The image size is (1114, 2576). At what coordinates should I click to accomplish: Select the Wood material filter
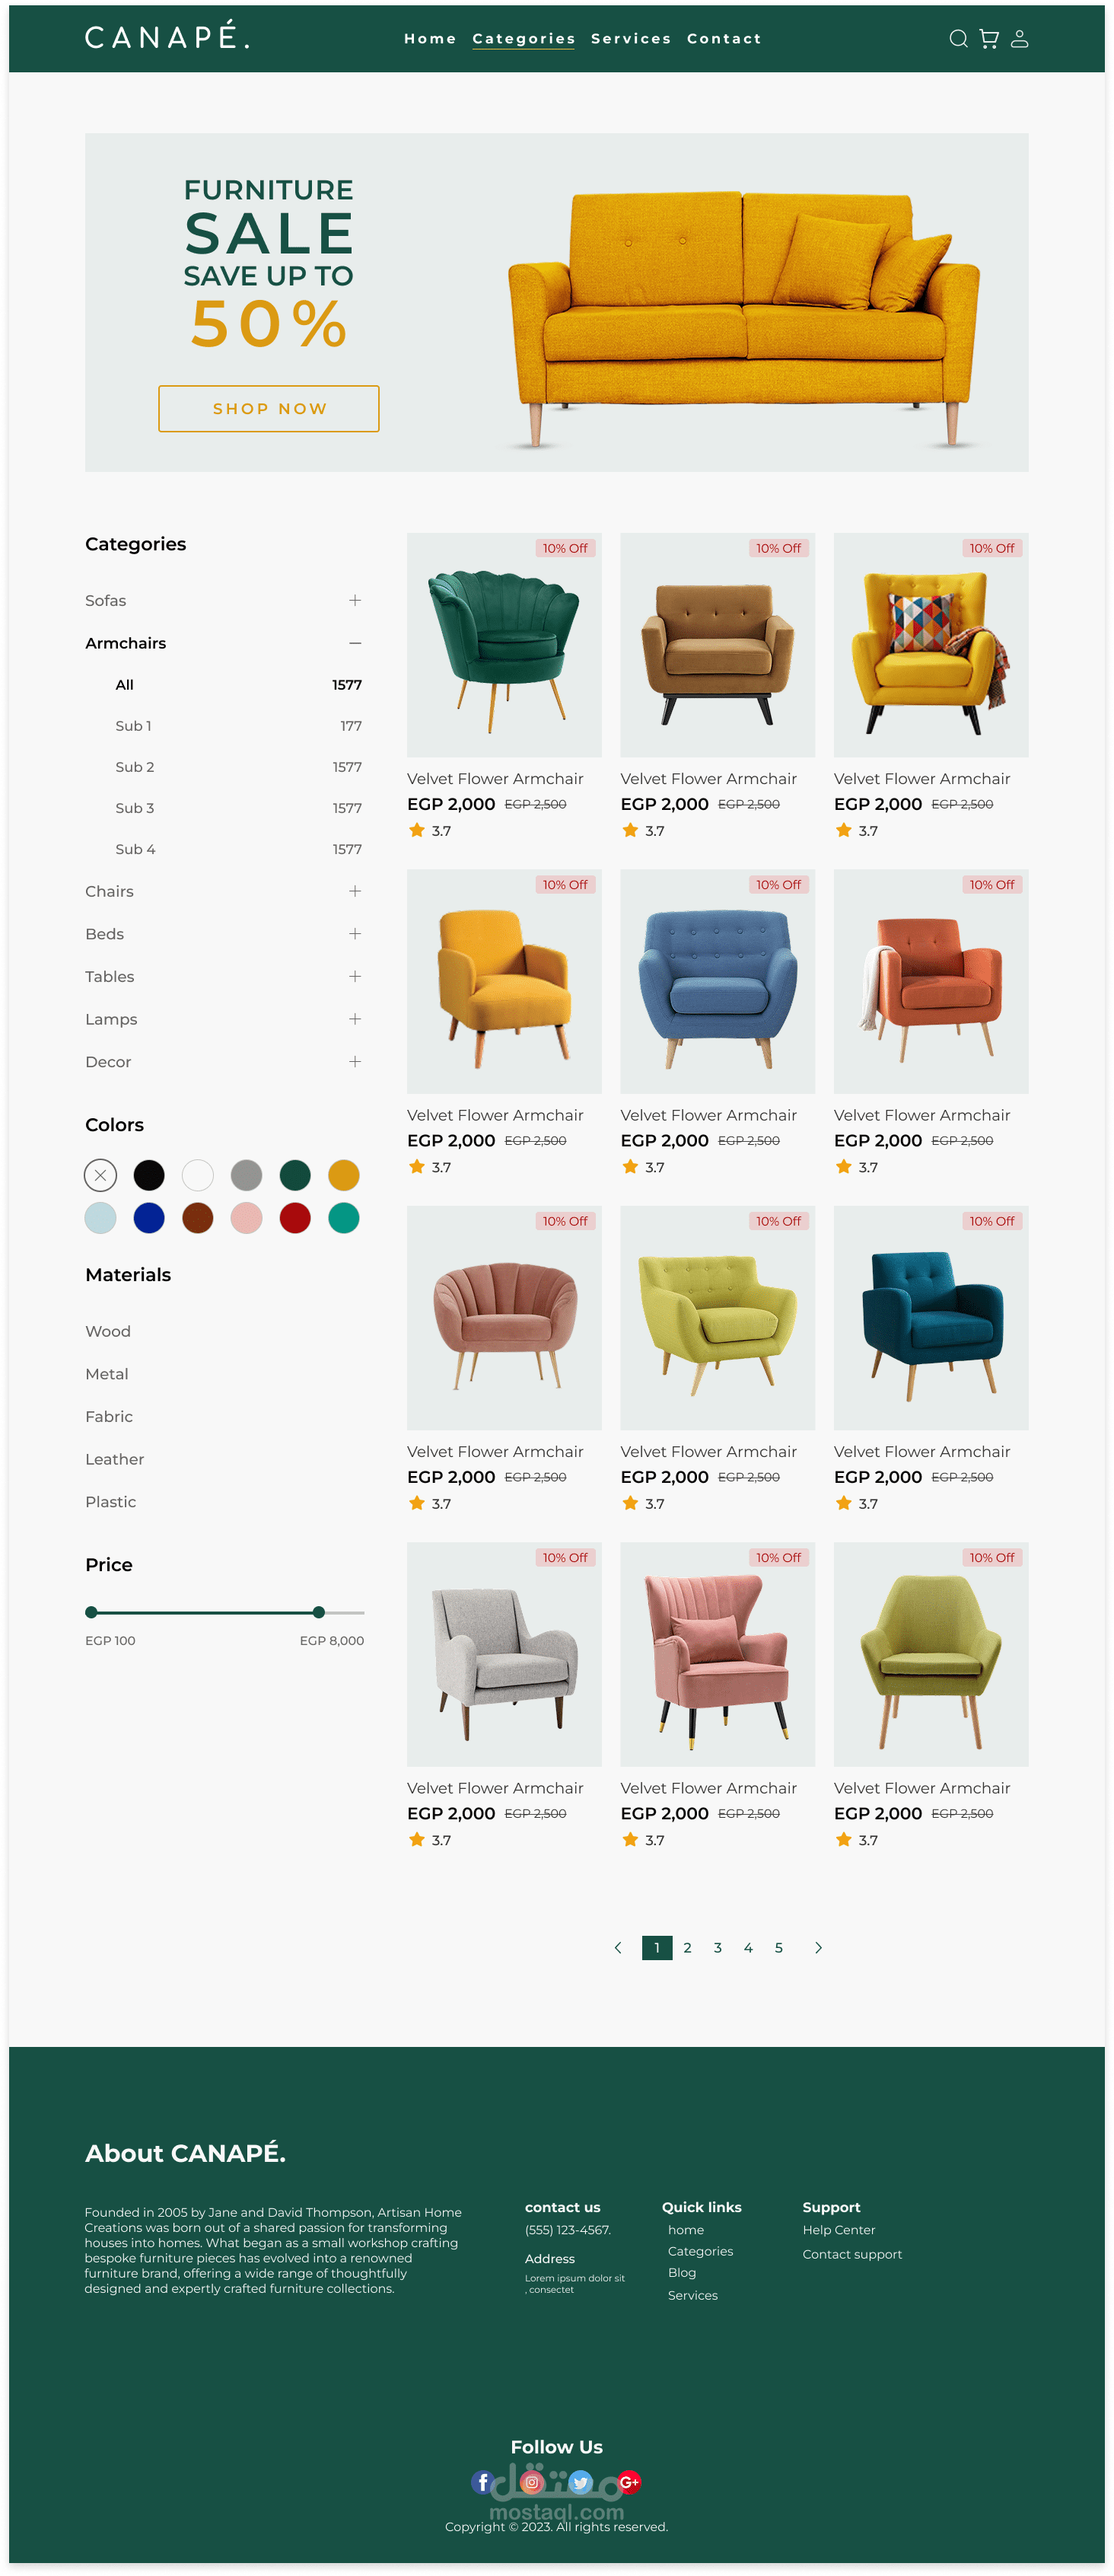(108, 1331)
